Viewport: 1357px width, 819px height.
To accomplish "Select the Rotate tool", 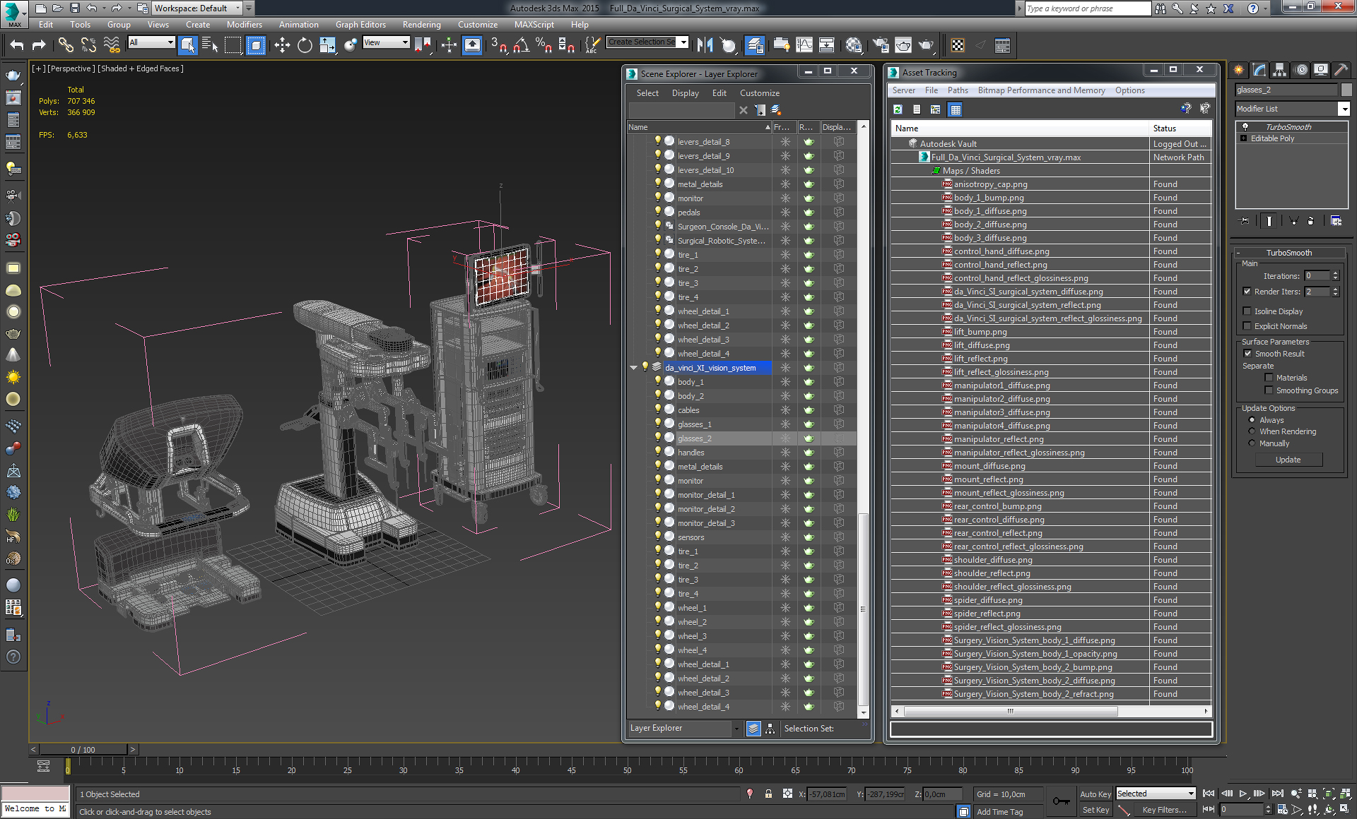I will tap(305, 45).
